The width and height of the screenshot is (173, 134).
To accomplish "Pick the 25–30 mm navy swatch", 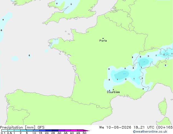I will point(55,130).
